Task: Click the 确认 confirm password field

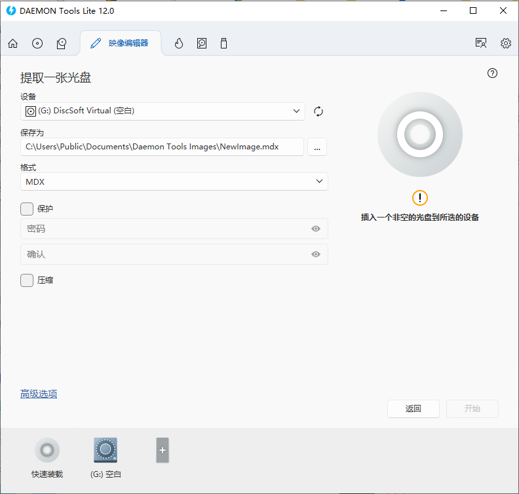Action: (x=174, y=254)
